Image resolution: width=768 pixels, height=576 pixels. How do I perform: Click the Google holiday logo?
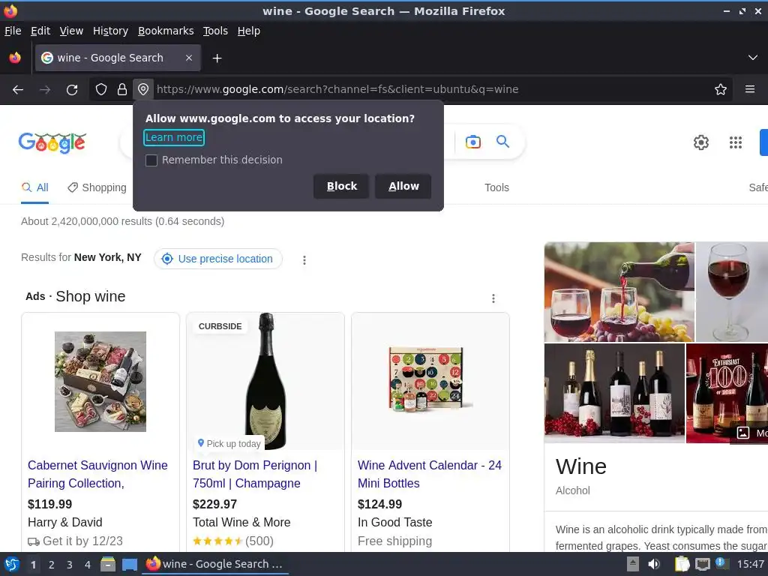point(52,142)
